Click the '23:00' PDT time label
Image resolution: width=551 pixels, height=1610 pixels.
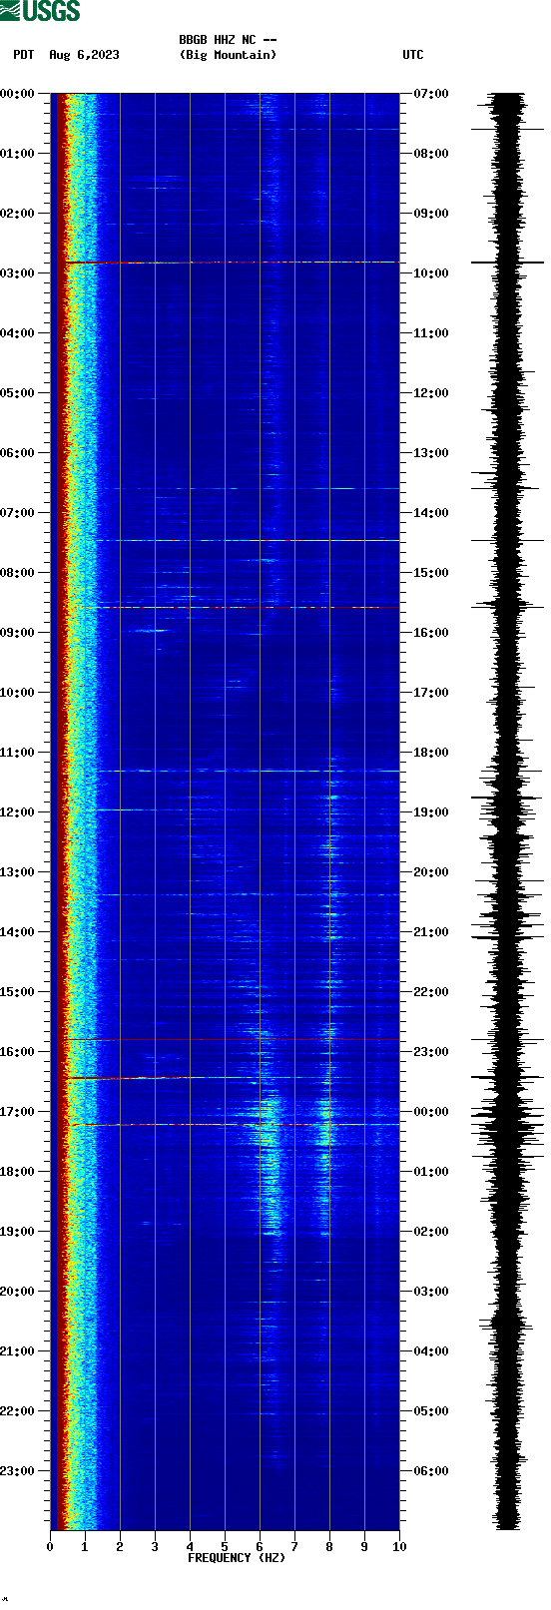pyautogui.click(x=18, y=1471)
